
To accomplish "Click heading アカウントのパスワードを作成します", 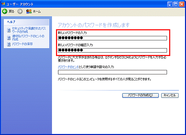I will (94, 25).
